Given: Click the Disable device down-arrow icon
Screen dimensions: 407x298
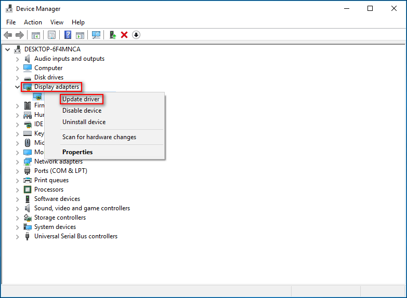Looking at the screenshot, I should [x=136, y=35].
